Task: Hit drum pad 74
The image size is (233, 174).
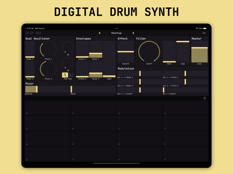Action: 139,154
